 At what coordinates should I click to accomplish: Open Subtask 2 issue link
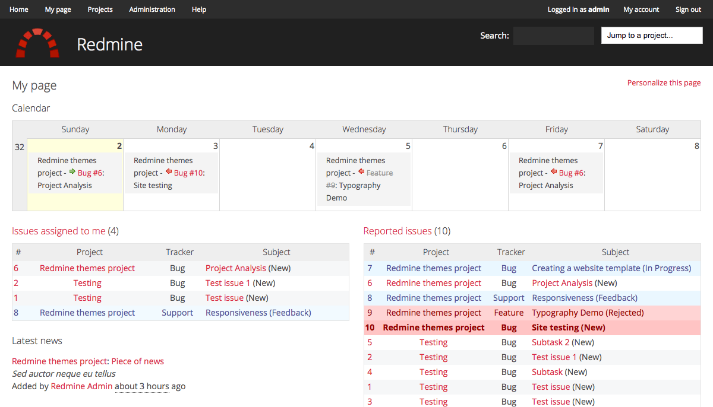pyautogui.click(x=551, y=342)
